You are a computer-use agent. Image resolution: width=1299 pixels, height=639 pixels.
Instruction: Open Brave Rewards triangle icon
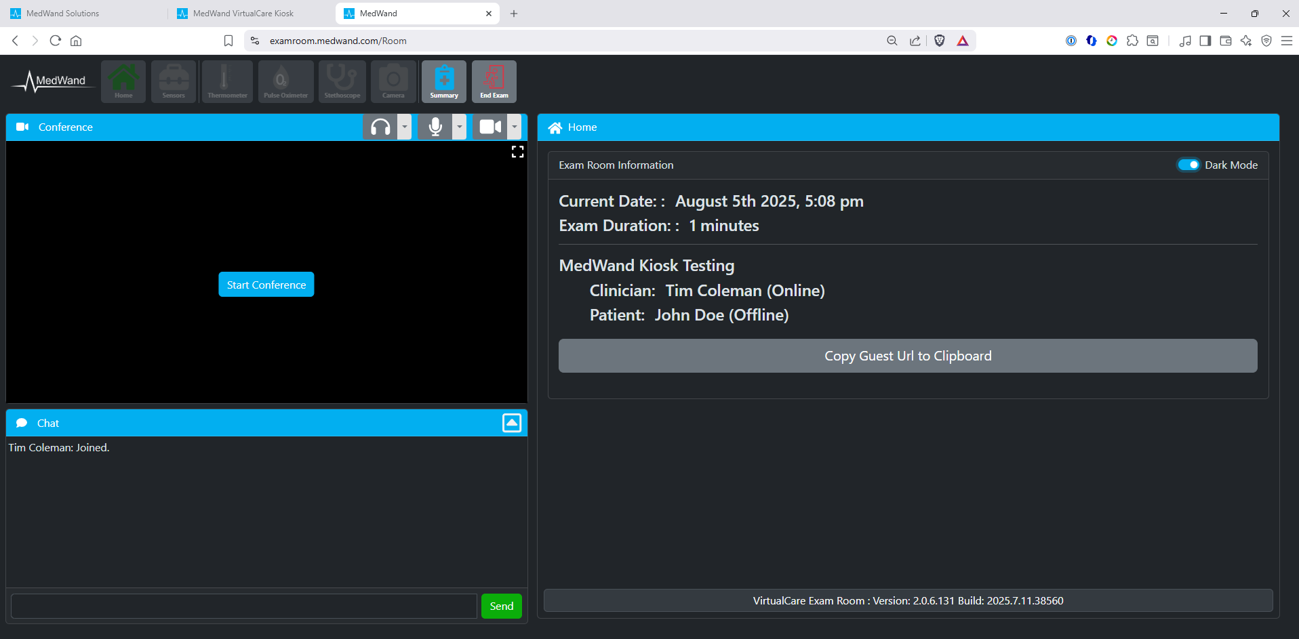[963, 41]
